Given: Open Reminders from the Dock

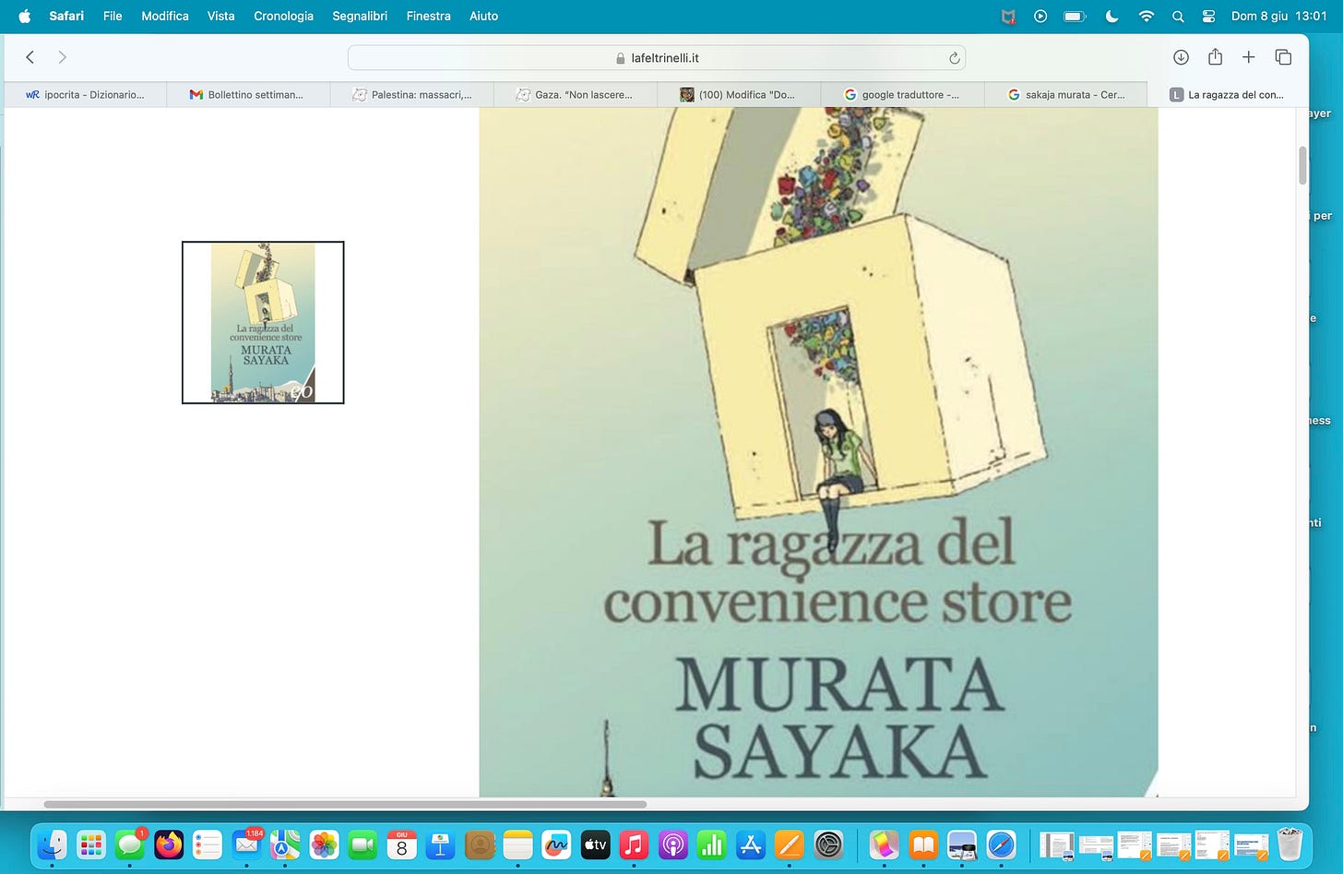Looking at the screenshot, I should [x=208, y=844].
